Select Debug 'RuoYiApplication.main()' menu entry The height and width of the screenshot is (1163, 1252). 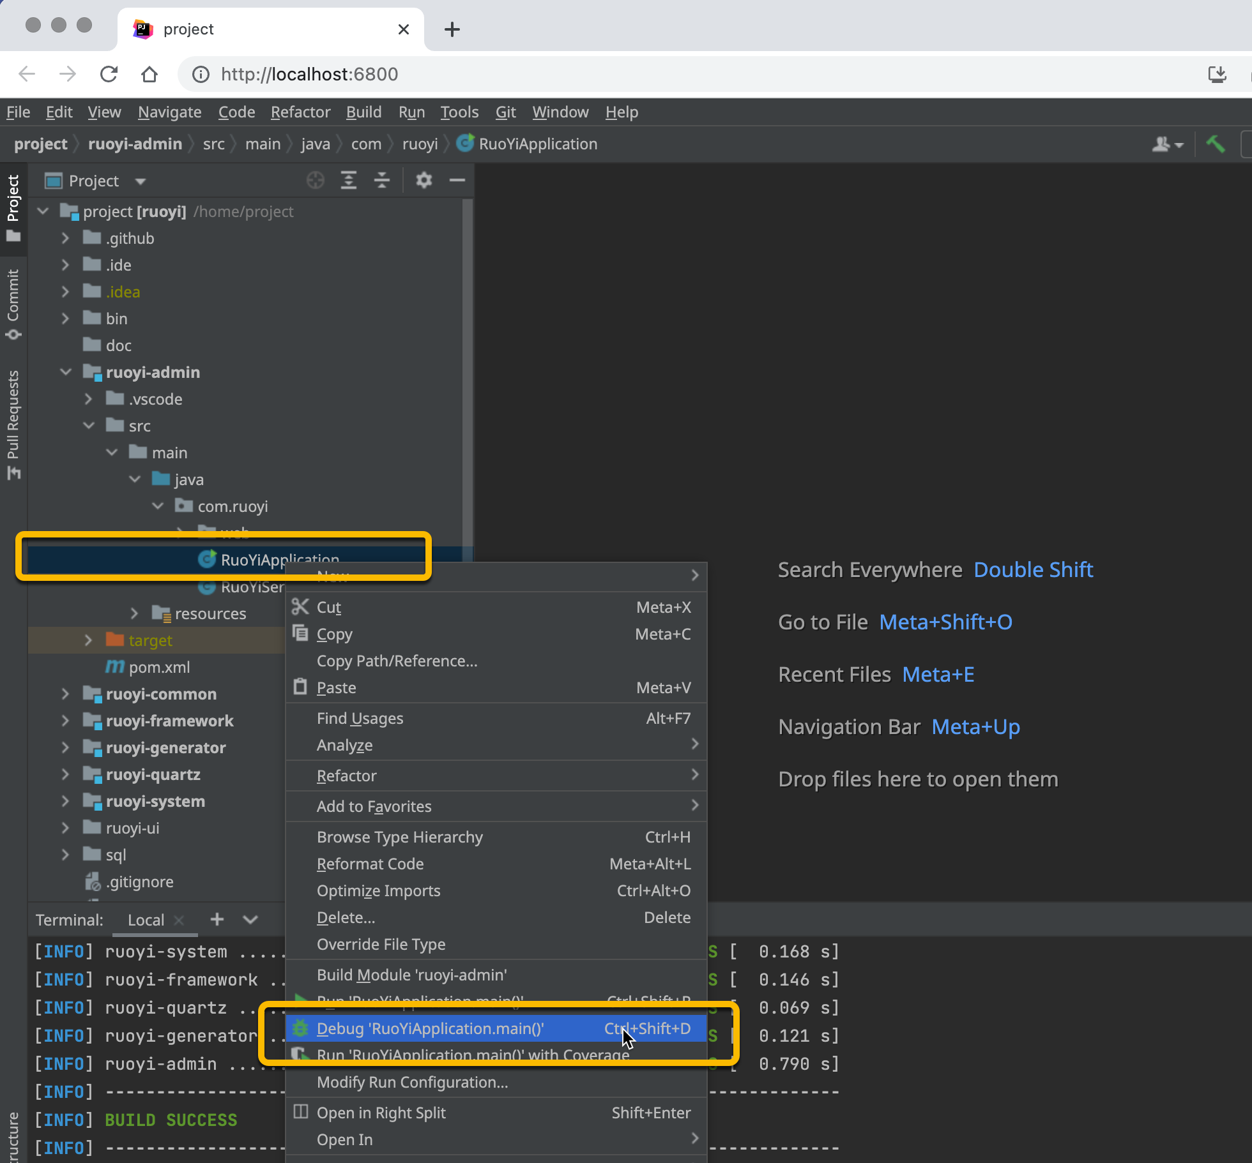pos(430,1028)
